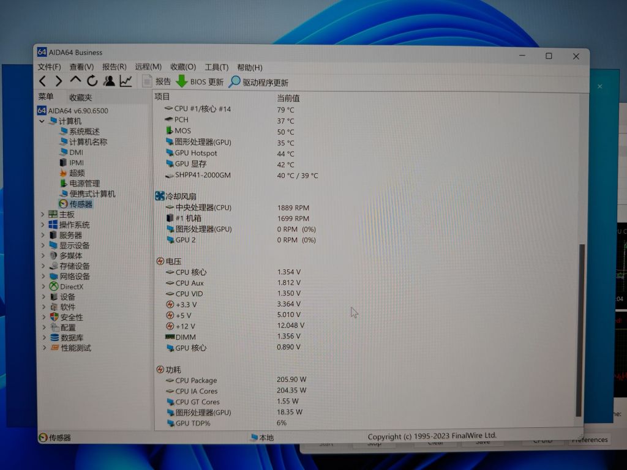Screen dimensions: 627x470
Task: Open the user manager icon in toolbar
Action: click(x=109, y=81)
